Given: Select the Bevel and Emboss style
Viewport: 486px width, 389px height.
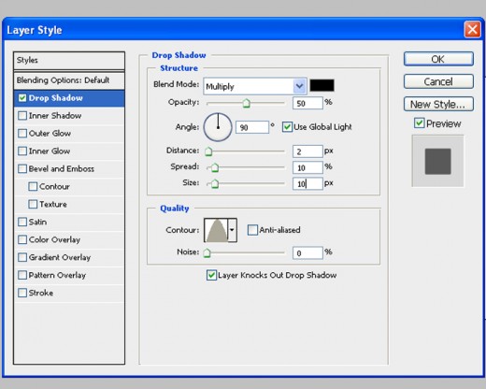Looking at the screenshot, I should [x=61, y=169].
